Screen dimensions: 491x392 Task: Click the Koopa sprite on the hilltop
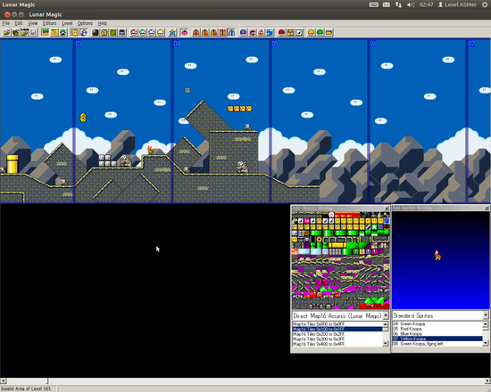click(151, 150)
